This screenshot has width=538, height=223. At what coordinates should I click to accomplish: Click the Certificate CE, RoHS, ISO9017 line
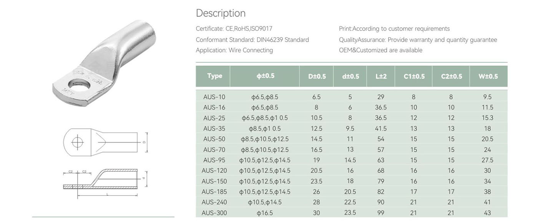click(x=234, y=29)
